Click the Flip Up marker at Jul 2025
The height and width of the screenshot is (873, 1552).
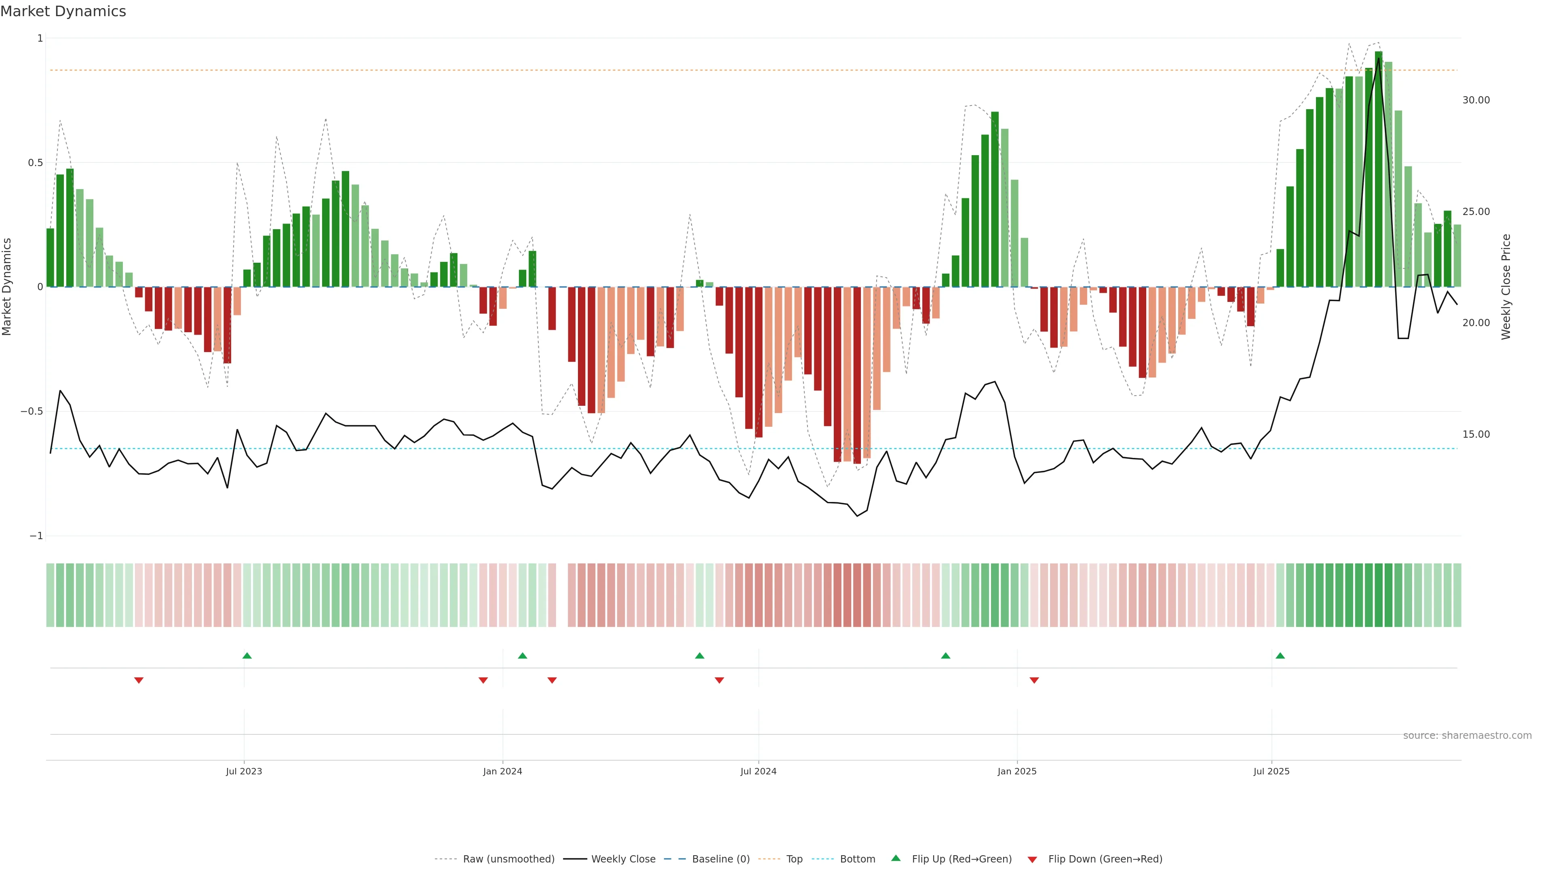(1280, 656)
